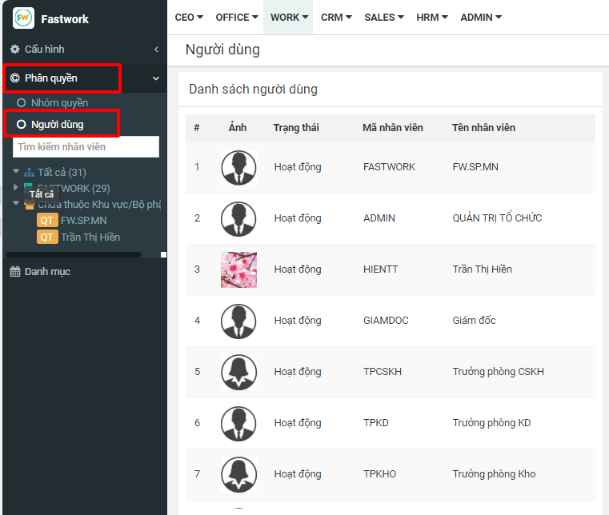Viewport: 609px width, 515px height.
Task: Open the HRM menu in top bar
Action: coord(432,18)
